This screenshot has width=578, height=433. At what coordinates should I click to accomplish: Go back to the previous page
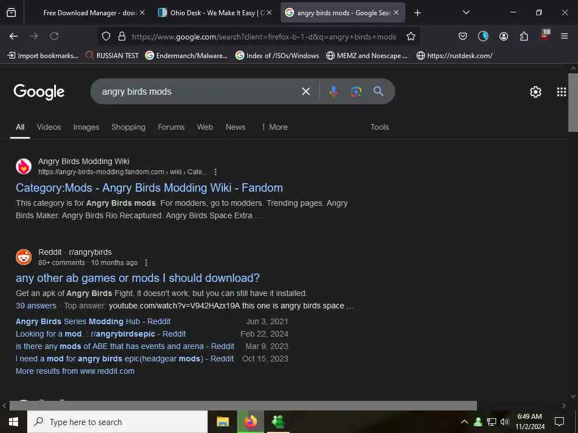[x=14, y=36]
